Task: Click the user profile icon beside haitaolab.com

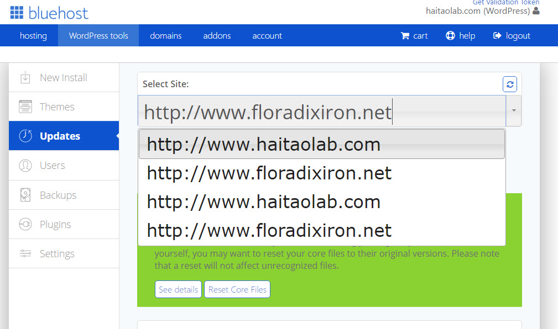Action: [x=535, y=11]
